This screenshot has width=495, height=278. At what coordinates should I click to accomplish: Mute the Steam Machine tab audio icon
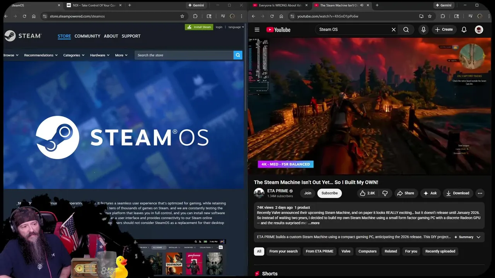[362, 5]
